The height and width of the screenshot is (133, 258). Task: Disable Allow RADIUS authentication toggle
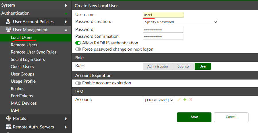[78, 43]
